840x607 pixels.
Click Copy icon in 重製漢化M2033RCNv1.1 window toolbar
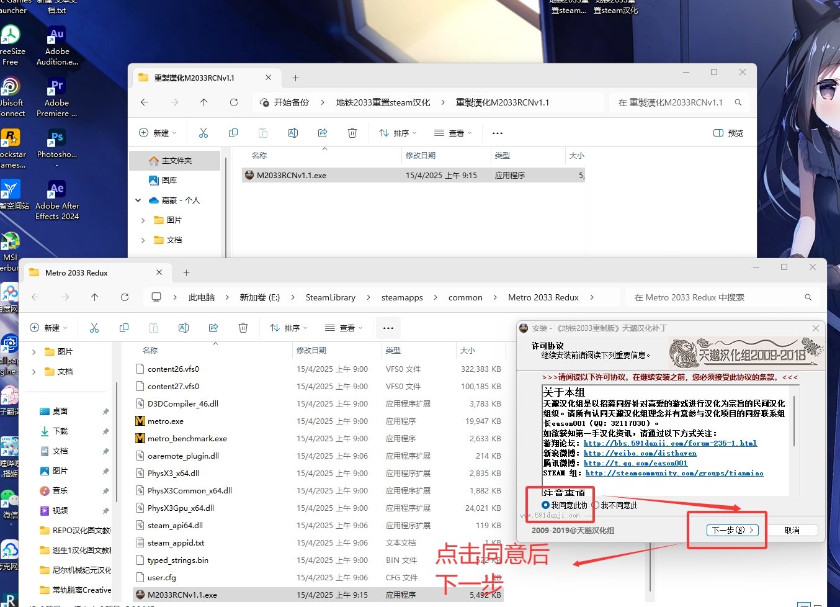pyautogui.click(x=233, y=133)
